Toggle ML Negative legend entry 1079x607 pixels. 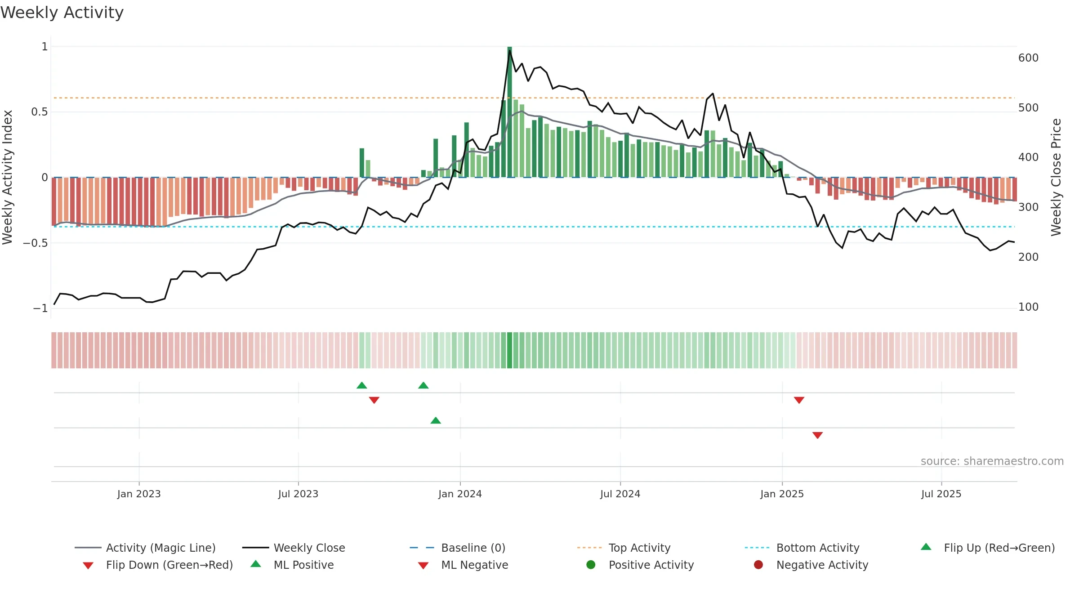point(463,565)
